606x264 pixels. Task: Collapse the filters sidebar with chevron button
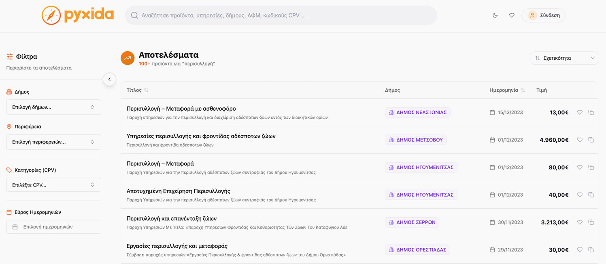pos(109,80)
